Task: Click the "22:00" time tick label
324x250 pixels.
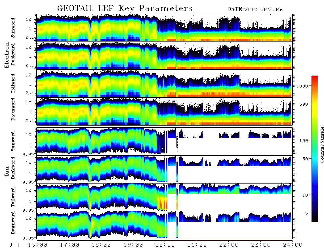Action: [x=229, y=245]
